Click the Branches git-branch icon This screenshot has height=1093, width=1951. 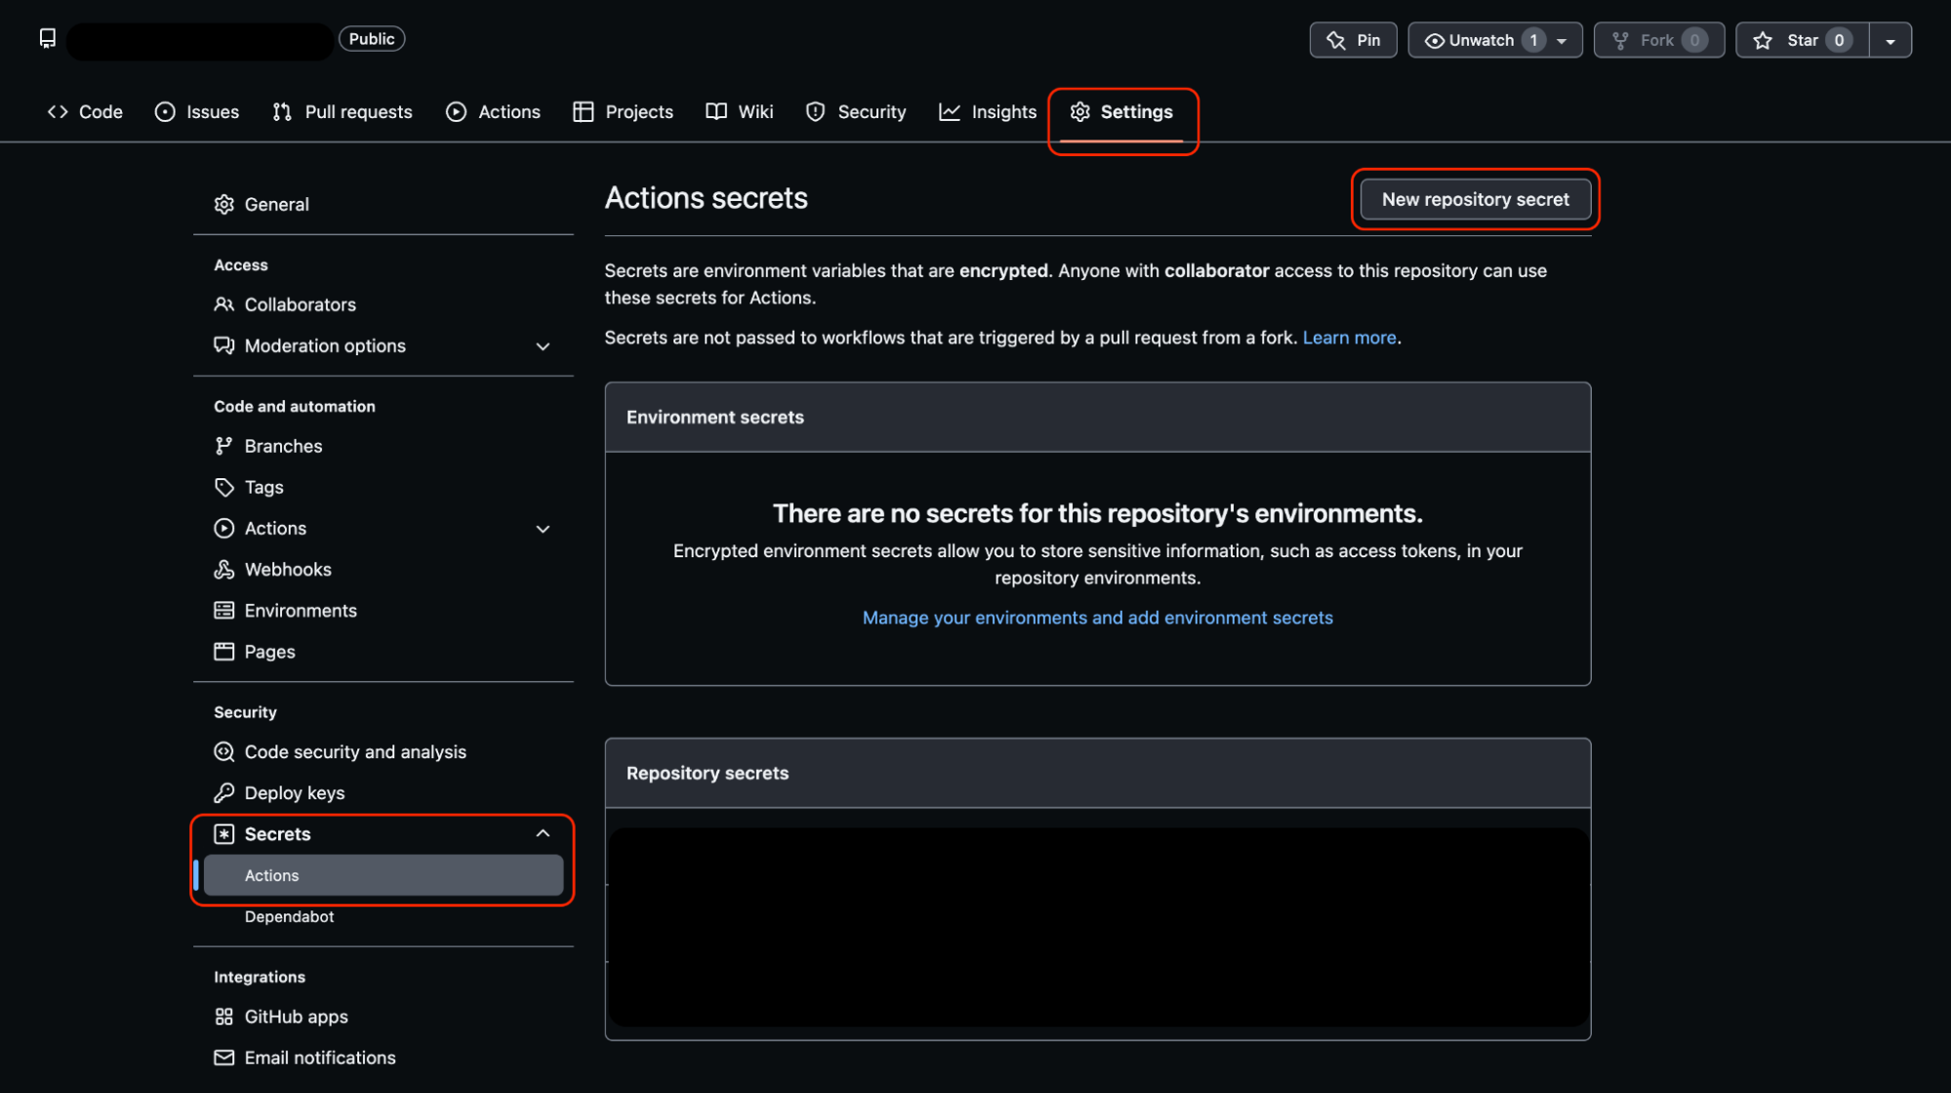coord(224,446)
